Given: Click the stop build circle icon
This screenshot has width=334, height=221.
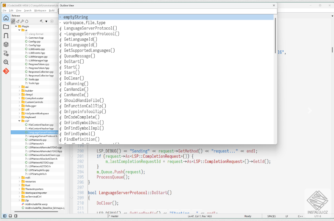Looking at the screenshot, I should click(52, 21).
